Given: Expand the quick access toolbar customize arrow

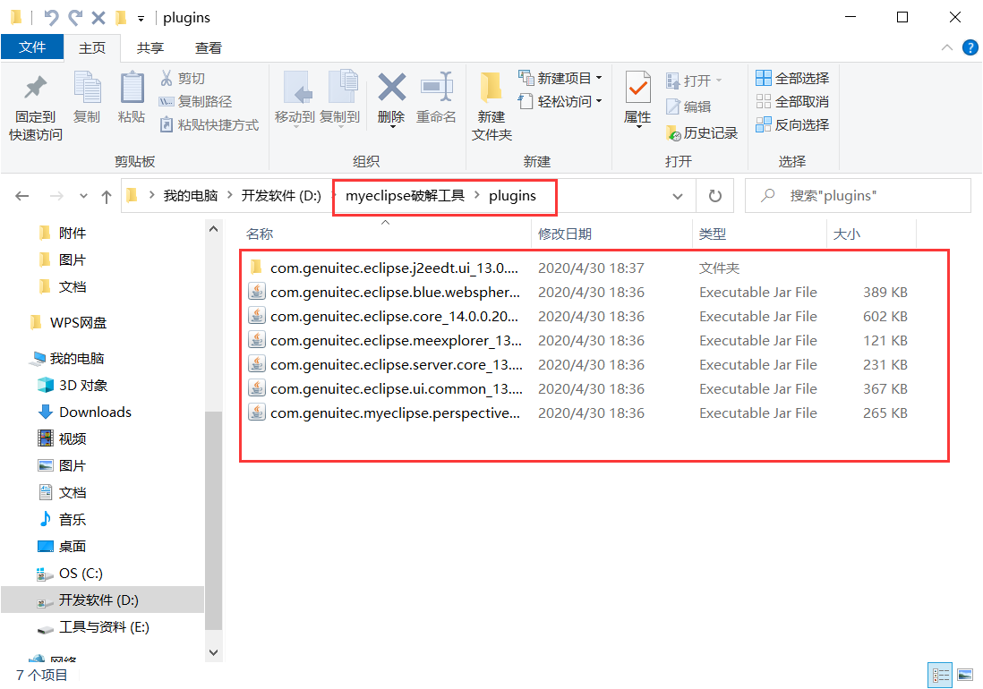Looking at the screenshot, I should [x=141, y=19].
